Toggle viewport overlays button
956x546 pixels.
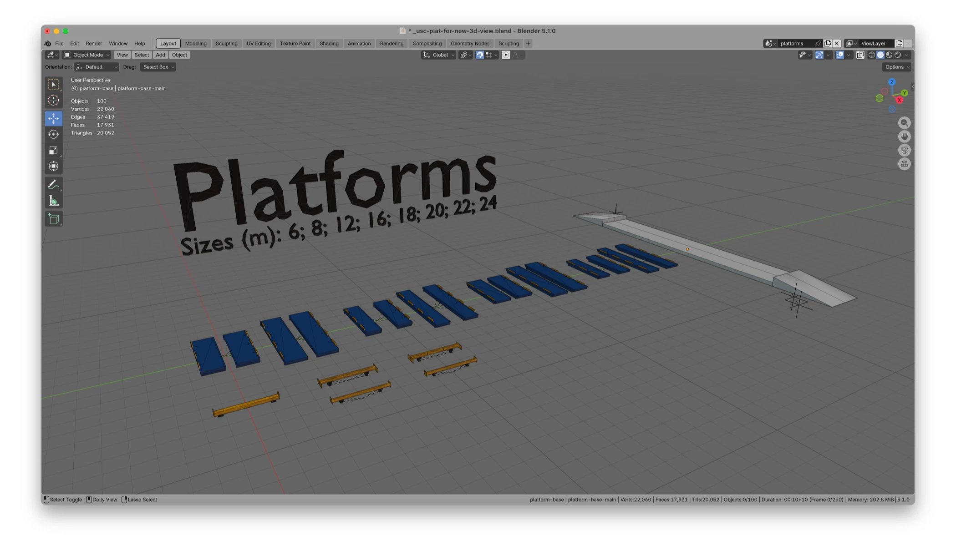pyautogui.click(x=839, y=55)
